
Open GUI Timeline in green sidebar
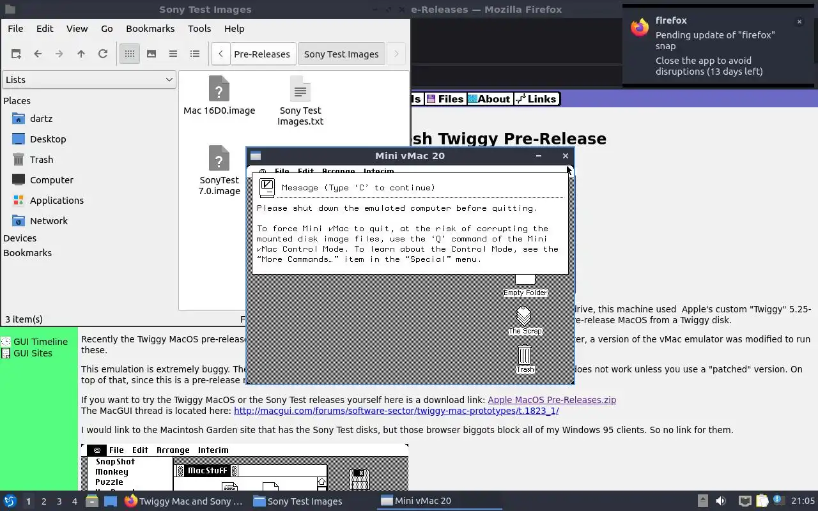tap(40, 342)
